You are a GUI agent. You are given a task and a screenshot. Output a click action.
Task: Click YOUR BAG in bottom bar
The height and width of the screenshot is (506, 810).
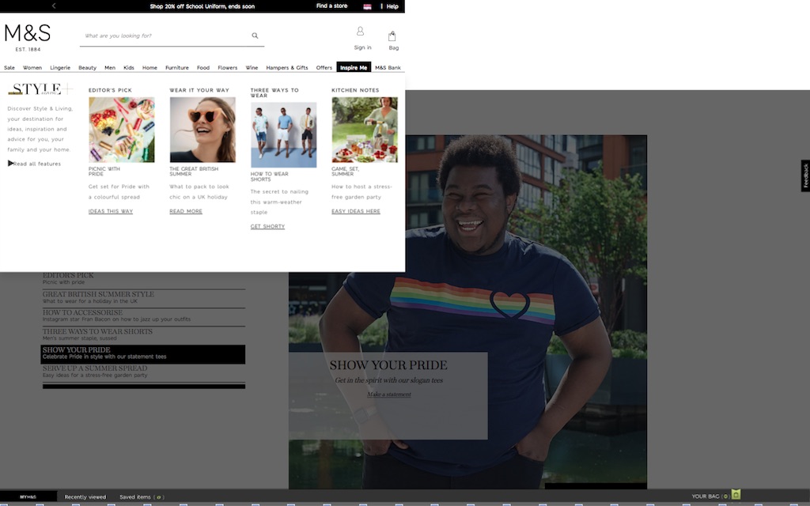pyautogui.click(x=710, y=497)
